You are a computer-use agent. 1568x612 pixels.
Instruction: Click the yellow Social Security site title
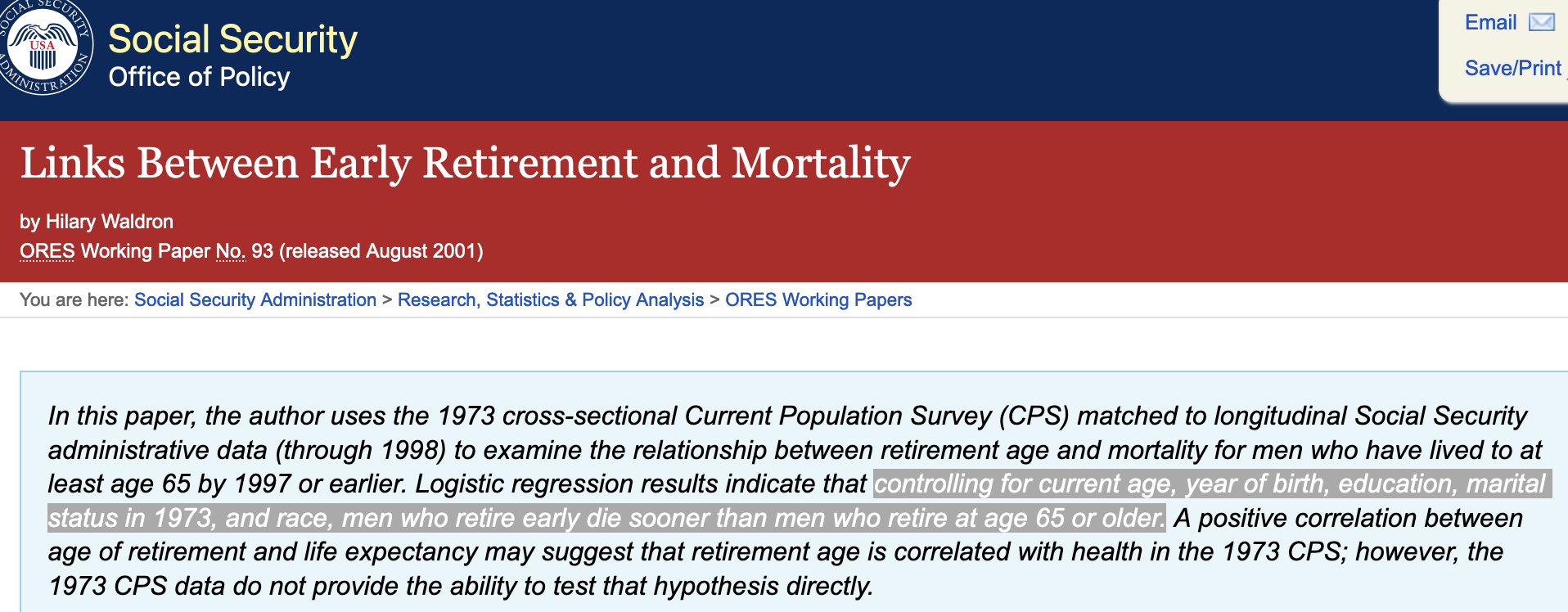(232, 39)
